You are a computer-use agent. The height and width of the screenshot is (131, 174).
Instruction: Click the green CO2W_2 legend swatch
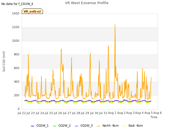pos(54,126)
